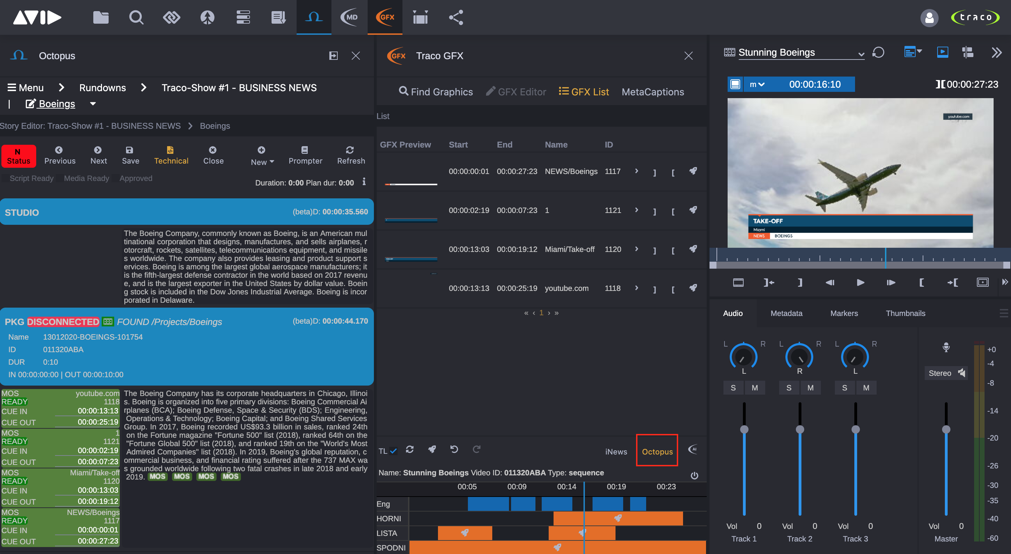Select the Find Graphics search icon

click(x=403, y=92)
